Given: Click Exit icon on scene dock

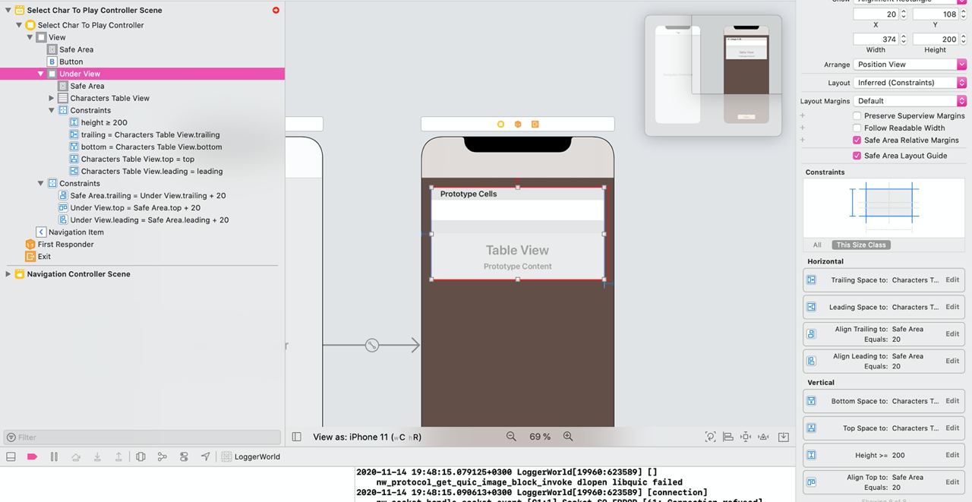Looking at the screenshot, I should [x=535, y=124].
